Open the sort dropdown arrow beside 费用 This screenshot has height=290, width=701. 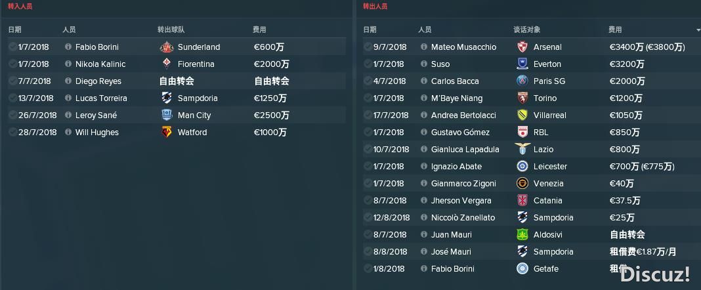pos(698,30)
